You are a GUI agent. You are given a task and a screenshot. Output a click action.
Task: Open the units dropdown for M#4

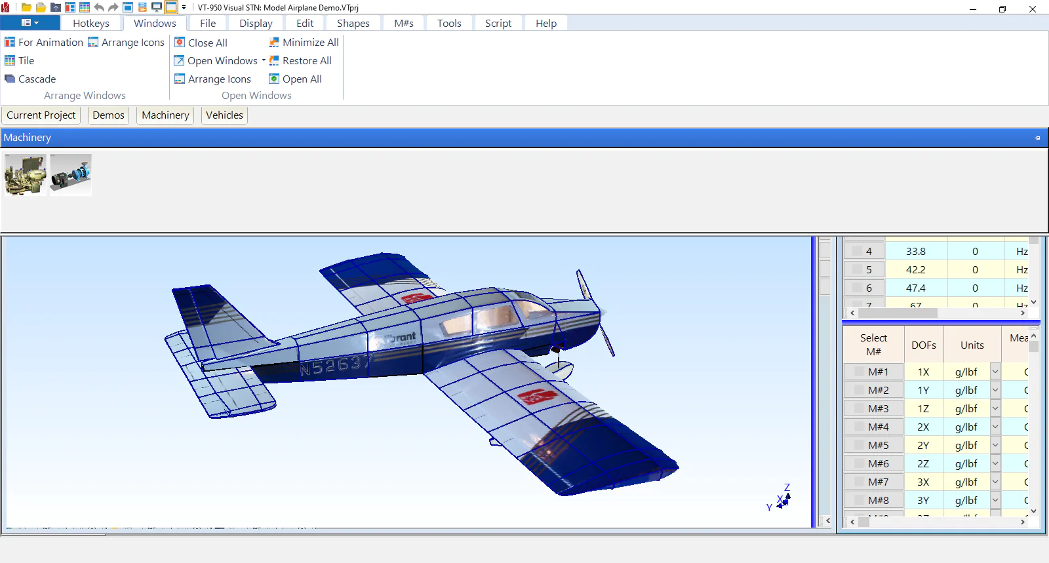tap(995, 427)
